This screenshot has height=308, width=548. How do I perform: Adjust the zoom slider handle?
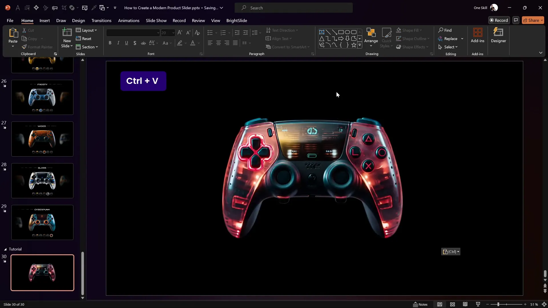pos(498,304)
